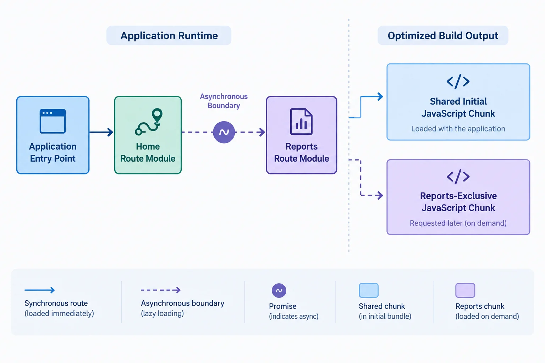Click the dashed arrow above the '(lazy loading)' legend entry
The height and width of the screenshot is (363, 545).
(161, 290)
